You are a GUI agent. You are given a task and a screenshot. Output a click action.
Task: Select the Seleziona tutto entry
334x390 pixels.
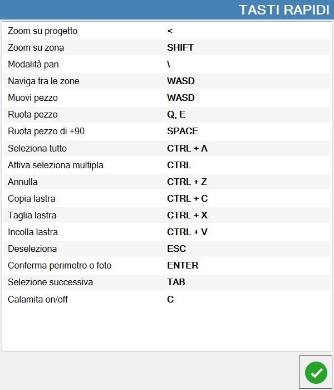pyautogui.click(x=167, y=148)
